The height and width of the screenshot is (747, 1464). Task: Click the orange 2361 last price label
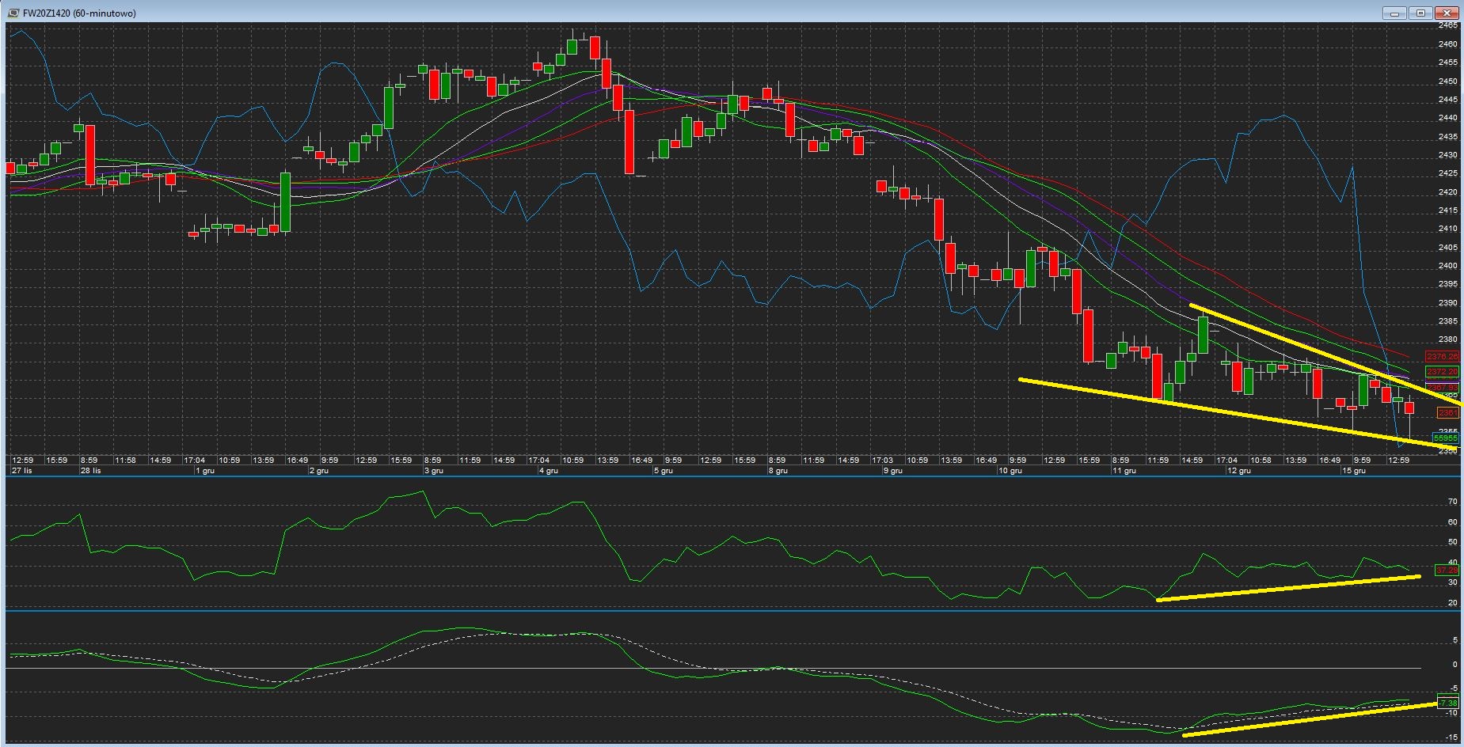[x=1447, y=413]
